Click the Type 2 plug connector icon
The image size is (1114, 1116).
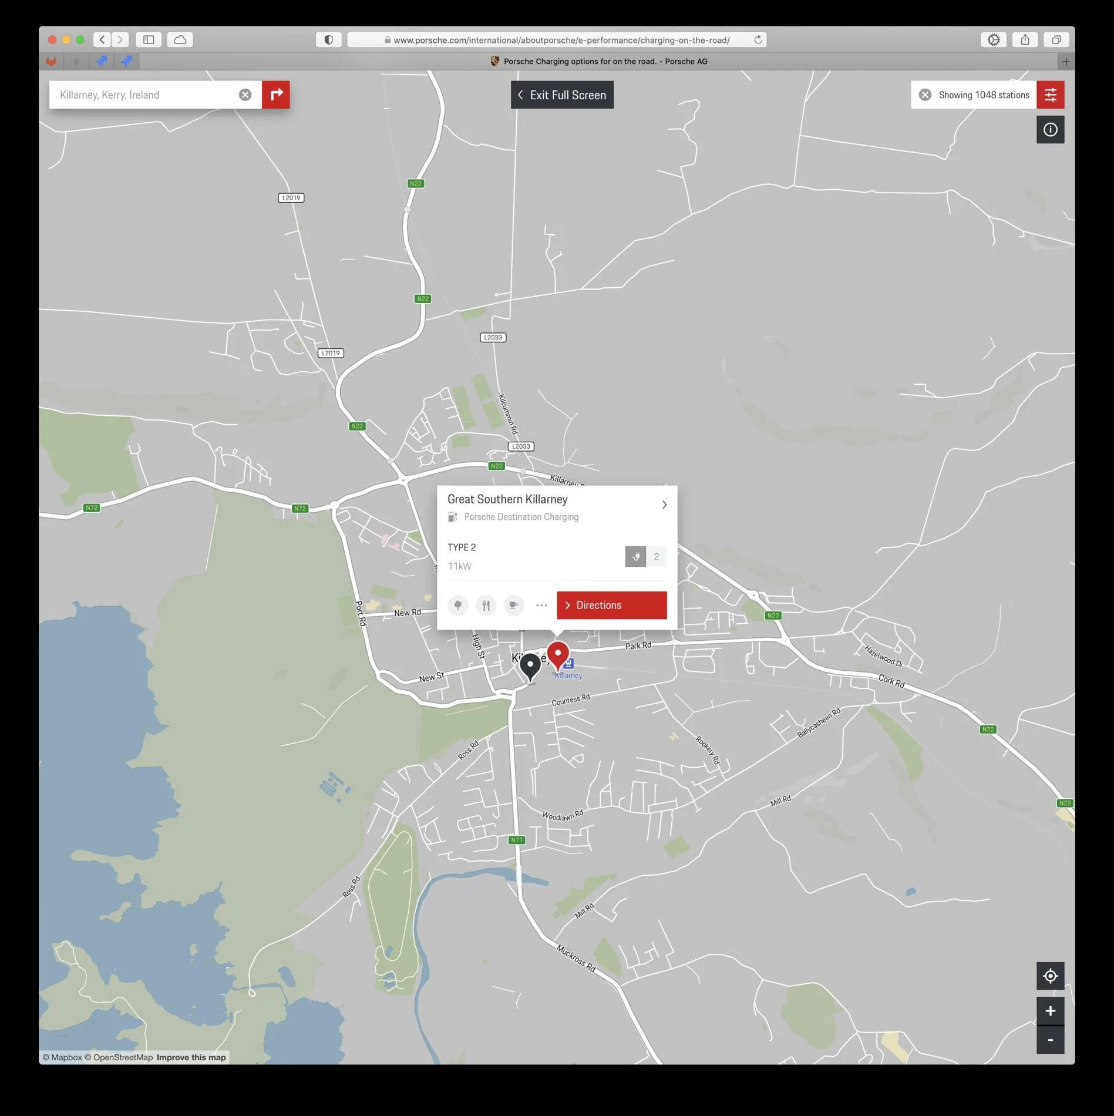coord(635,556)
